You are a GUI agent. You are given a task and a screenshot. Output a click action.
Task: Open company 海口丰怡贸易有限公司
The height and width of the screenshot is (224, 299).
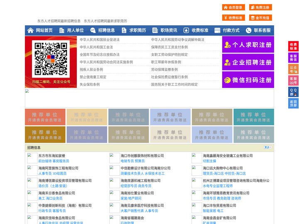(219, 205)
